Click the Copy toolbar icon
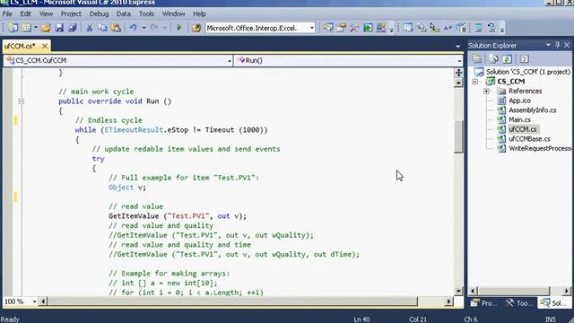The width and height of the screenshot is (574, 323). [x=102, y=28]
